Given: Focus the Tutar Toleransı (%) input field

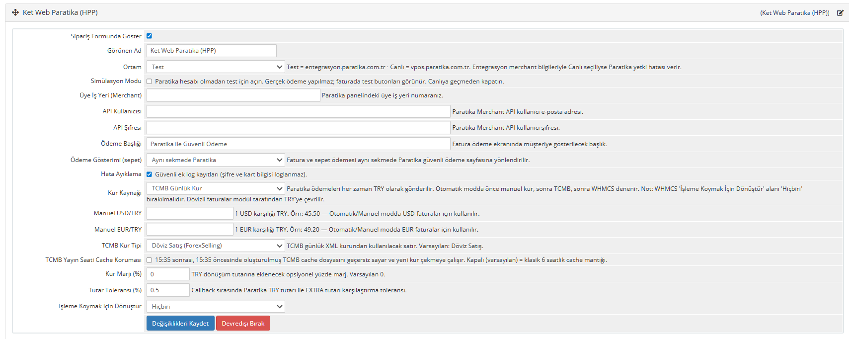Looking at the screenshot, I should [x=168, y=290].
